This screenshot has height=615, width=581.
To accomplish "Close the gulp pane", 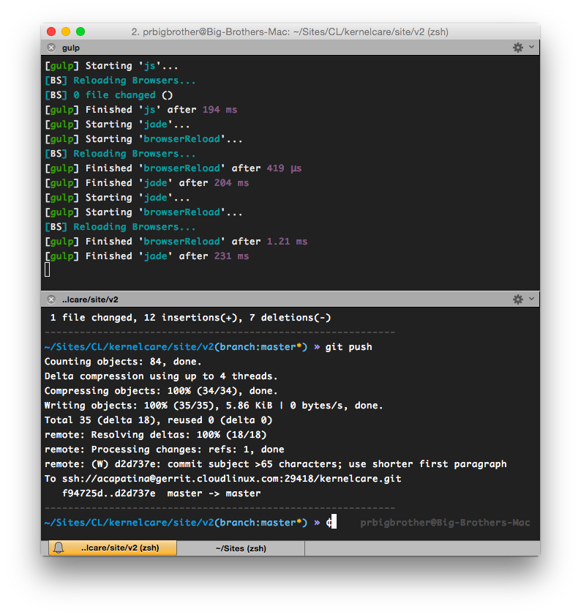I will [51, 48].
